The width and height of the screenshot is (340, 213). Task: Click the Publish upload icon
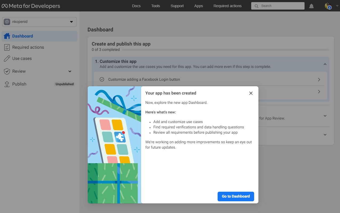(x=7, y=84)
